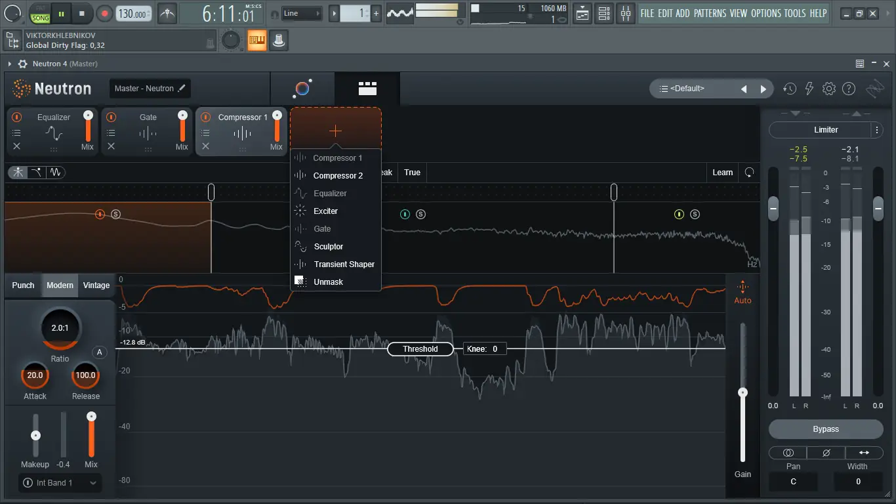Click the Learn button above the spectrum
896x504 pixels.
[x=722, y=172]
